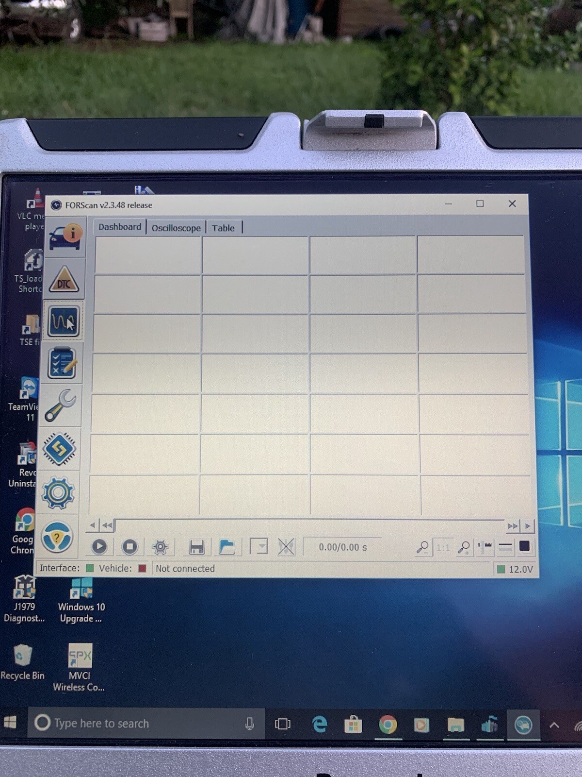Open the black background color swatch
The height and width of the screenshot is (777, 582).
pyautogui.click(x=524, y=546)
